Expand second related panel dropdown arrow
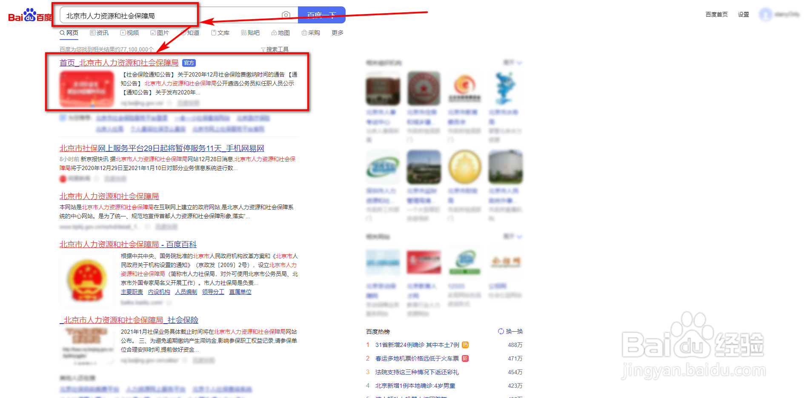This screenshot has height=398, width=810. [519, 236]
